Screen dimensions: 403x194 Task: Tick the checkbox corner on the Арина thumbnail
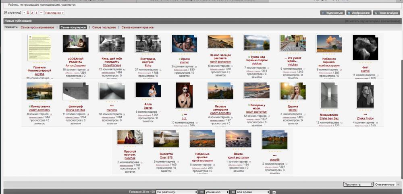tap(195, 37)
